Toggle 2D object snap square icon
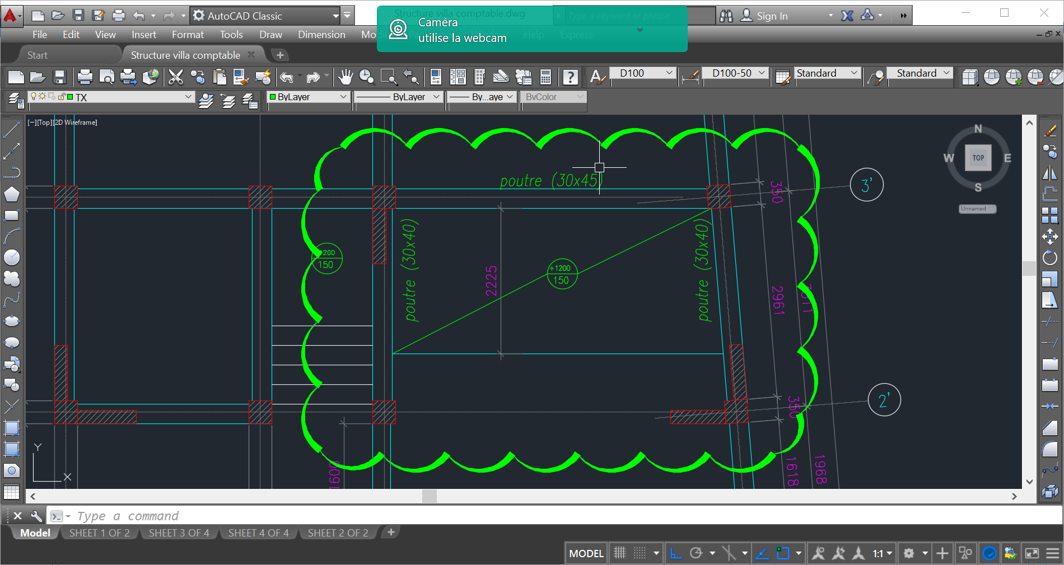The height and width of the screenshot is (565, 1064). click(x=783, y=553)
